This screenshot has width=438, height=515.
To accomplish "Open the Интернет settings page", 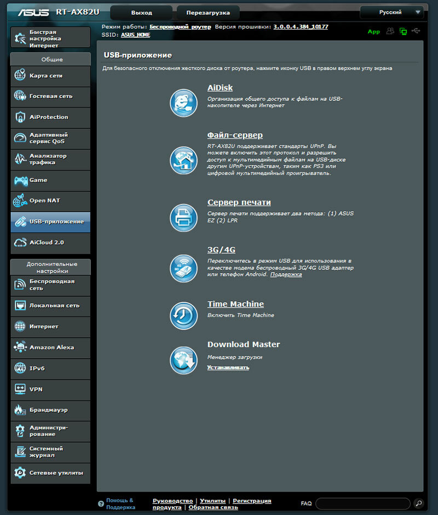I will click(50, 326).
